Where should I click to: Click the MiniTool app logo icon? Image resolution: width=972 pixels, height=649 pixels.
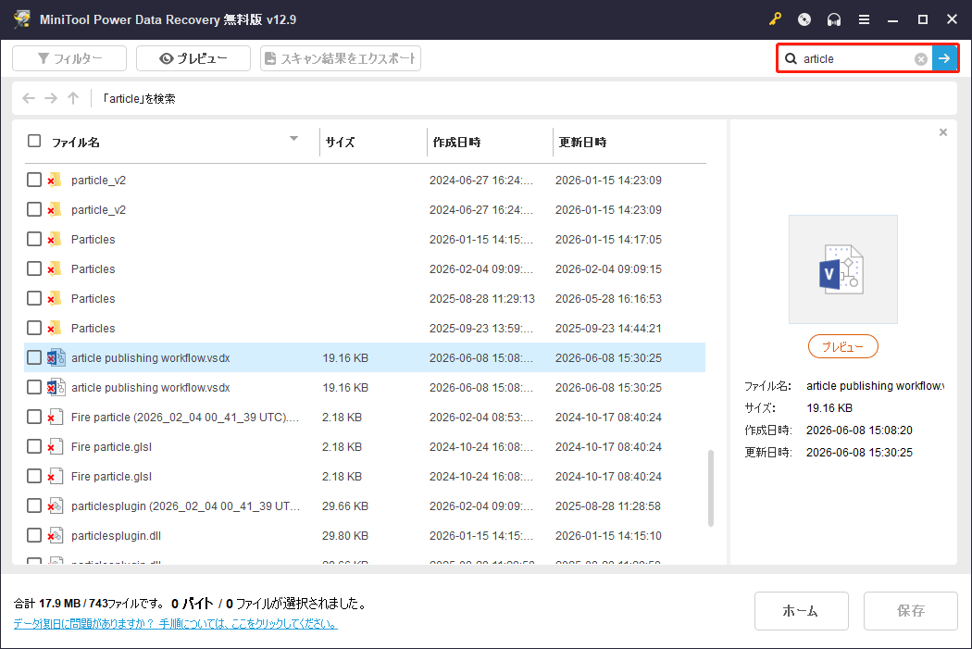point(21,19)
